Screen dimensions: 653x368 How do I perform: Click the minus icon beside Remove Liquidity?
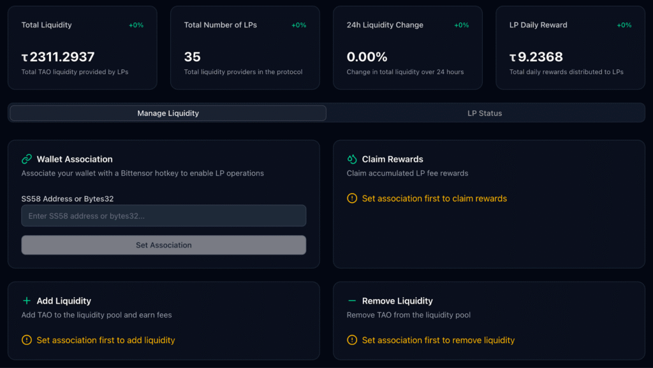pos(352,301)
